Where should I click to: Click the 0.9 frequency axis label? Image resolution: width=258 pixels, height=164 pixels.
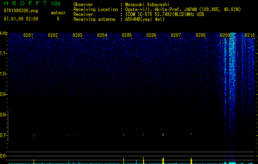click(x=3, y=94)
